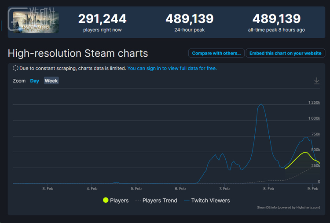This screenshot has height=223, width=330.
Task: Click the 291,244 players right now figure
Action: [102, 19]
